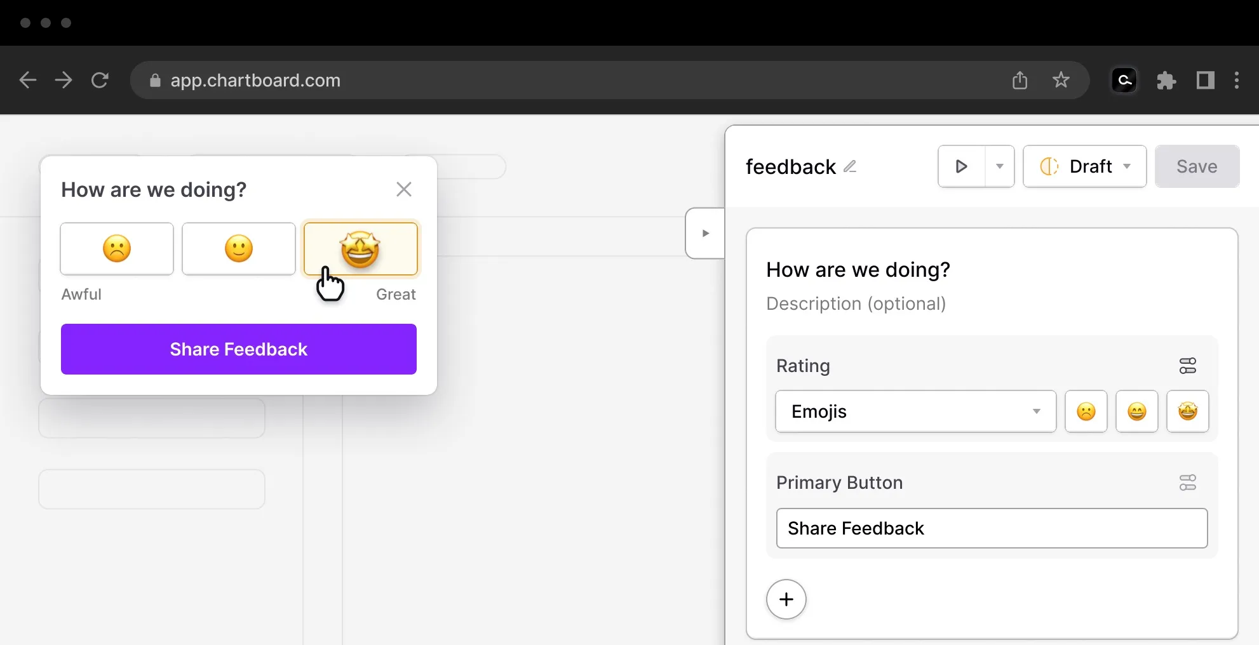This screenshot has width=1259, height=645.
Task: Close the How are we doing popup
Action: [404, 189]
